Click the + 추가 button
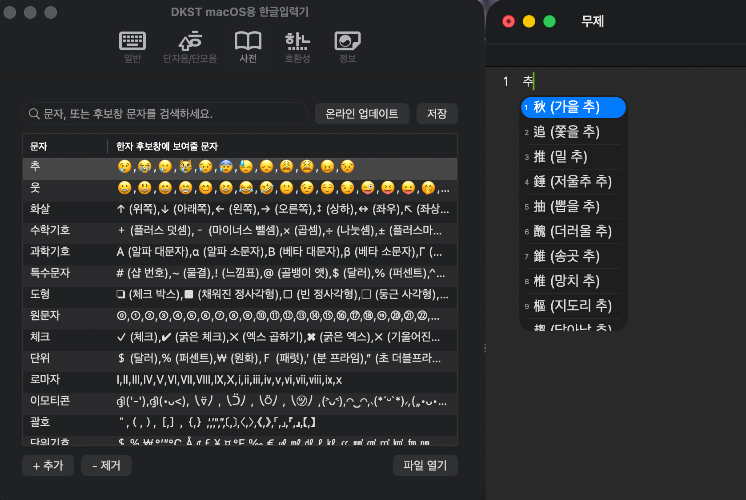 point(48,465)
